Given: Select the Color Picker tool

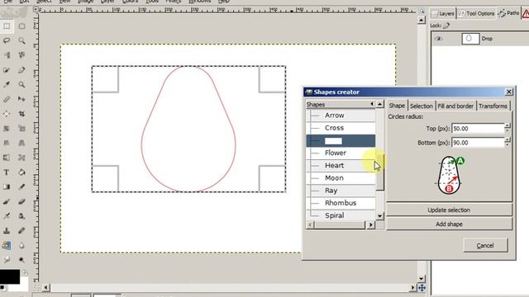Looking at the screenshot, I should 7,84.
